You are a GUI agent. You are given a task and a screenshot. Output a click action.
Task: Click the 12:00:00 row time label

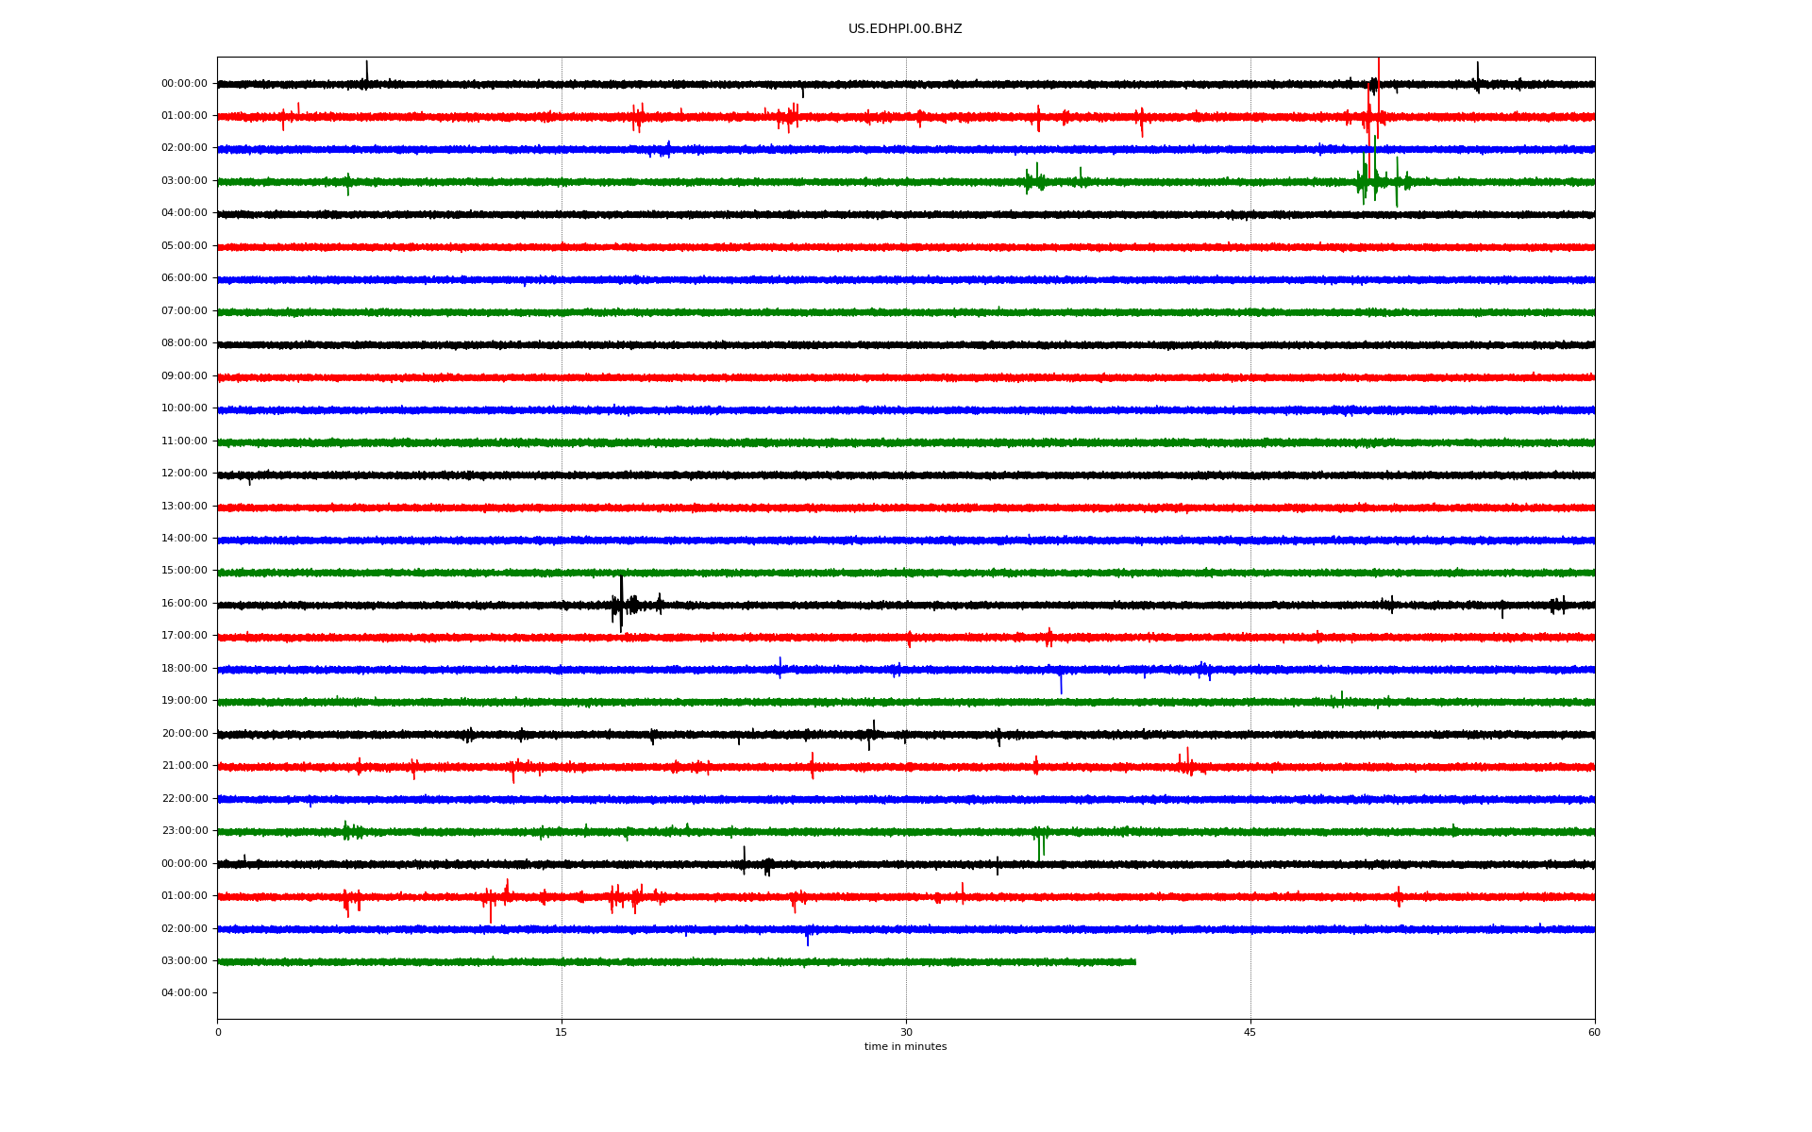point(184,474)
